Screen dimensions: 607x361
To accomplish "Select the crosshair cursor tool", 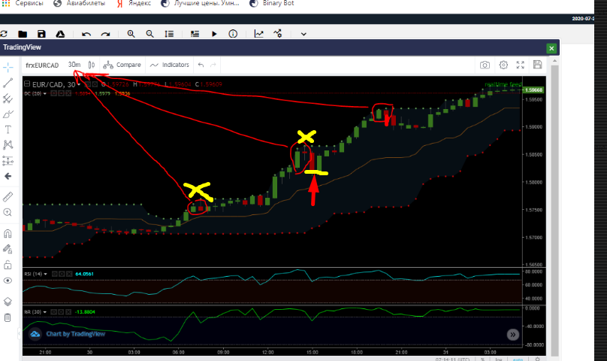I will click(8, 68).
